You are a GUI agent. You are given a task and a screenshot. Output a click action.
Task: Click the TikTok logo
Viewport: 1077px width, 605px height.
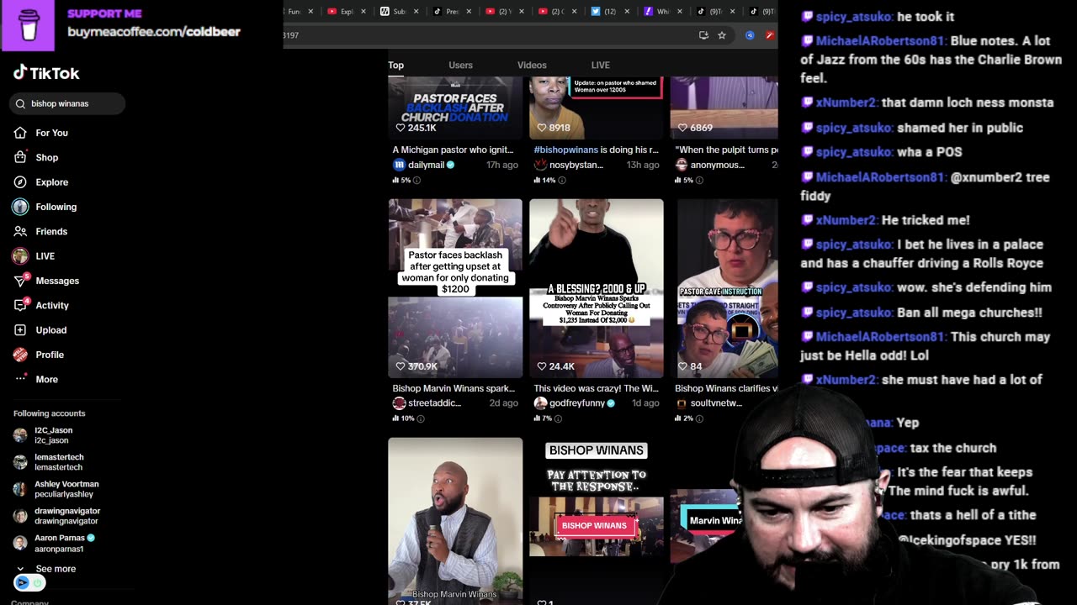pos(46,73)
